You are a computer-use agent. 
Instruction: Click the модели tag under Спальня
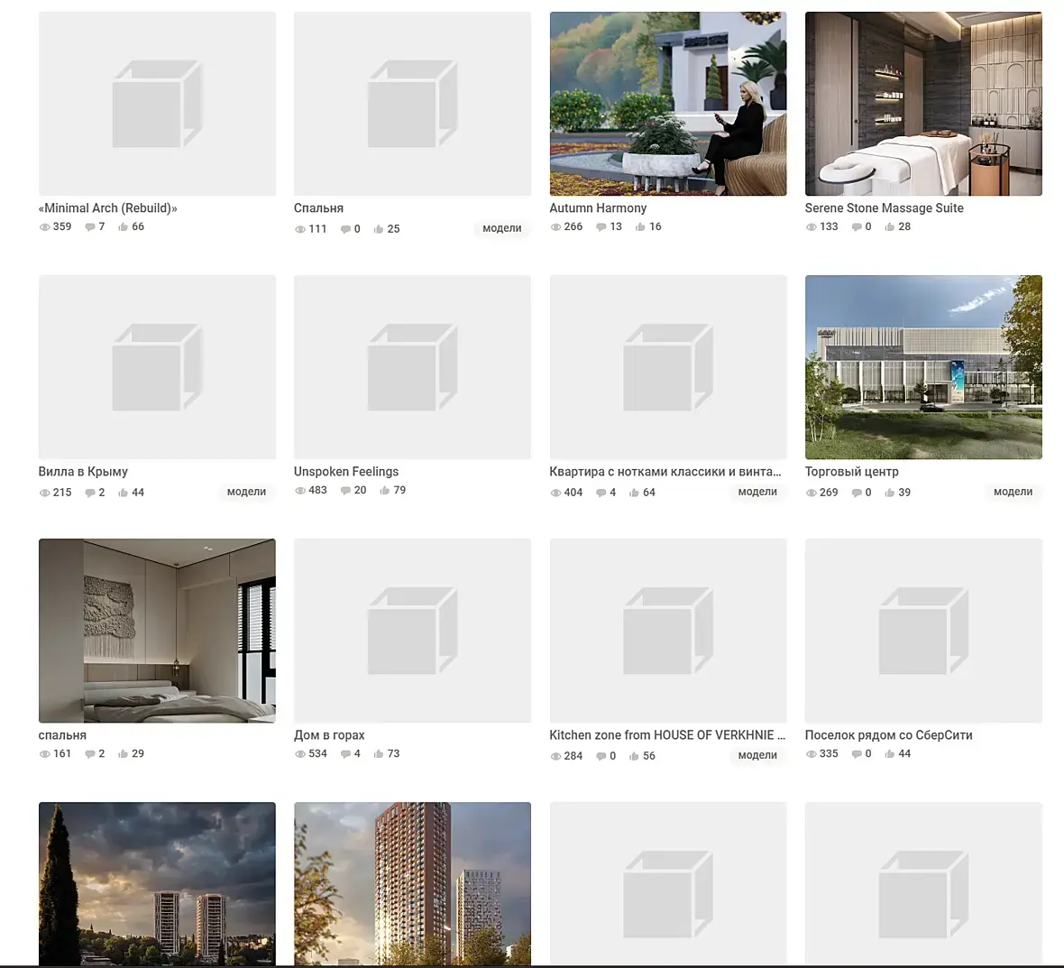click(x=502, y=228)
